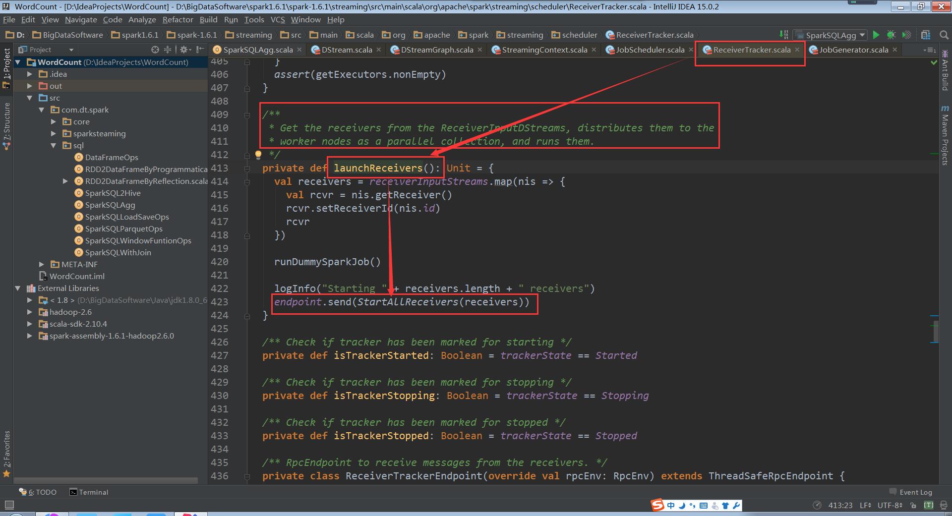The height and width of the screenshot is (516, 952).
Task: Click the power save gauge icon in status bar
Action: coord(817,505)
